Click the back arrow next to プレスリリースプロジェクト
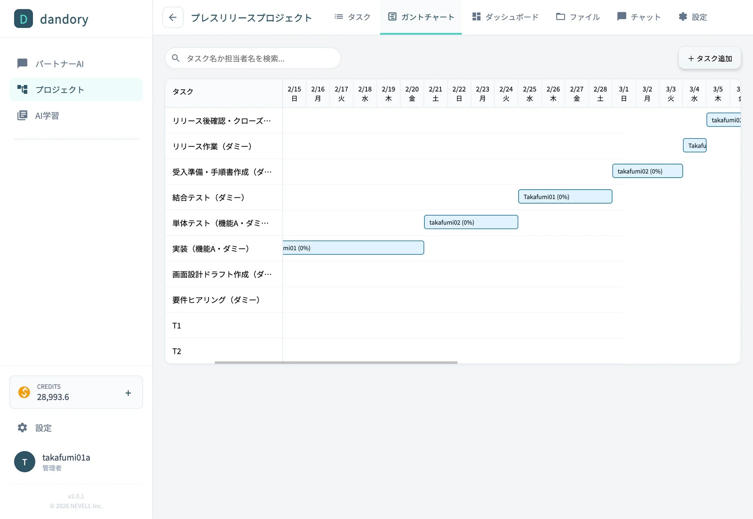Viewport: 753px width, 519px height. [x=173, y=17]
